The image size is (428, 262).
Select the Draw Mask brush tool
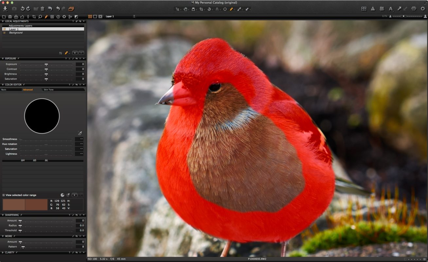pyautogui.click(x=231, y=9)
